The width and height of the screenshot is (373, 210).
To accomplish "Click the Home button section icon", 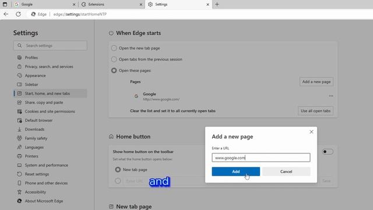I will (111, 136).
